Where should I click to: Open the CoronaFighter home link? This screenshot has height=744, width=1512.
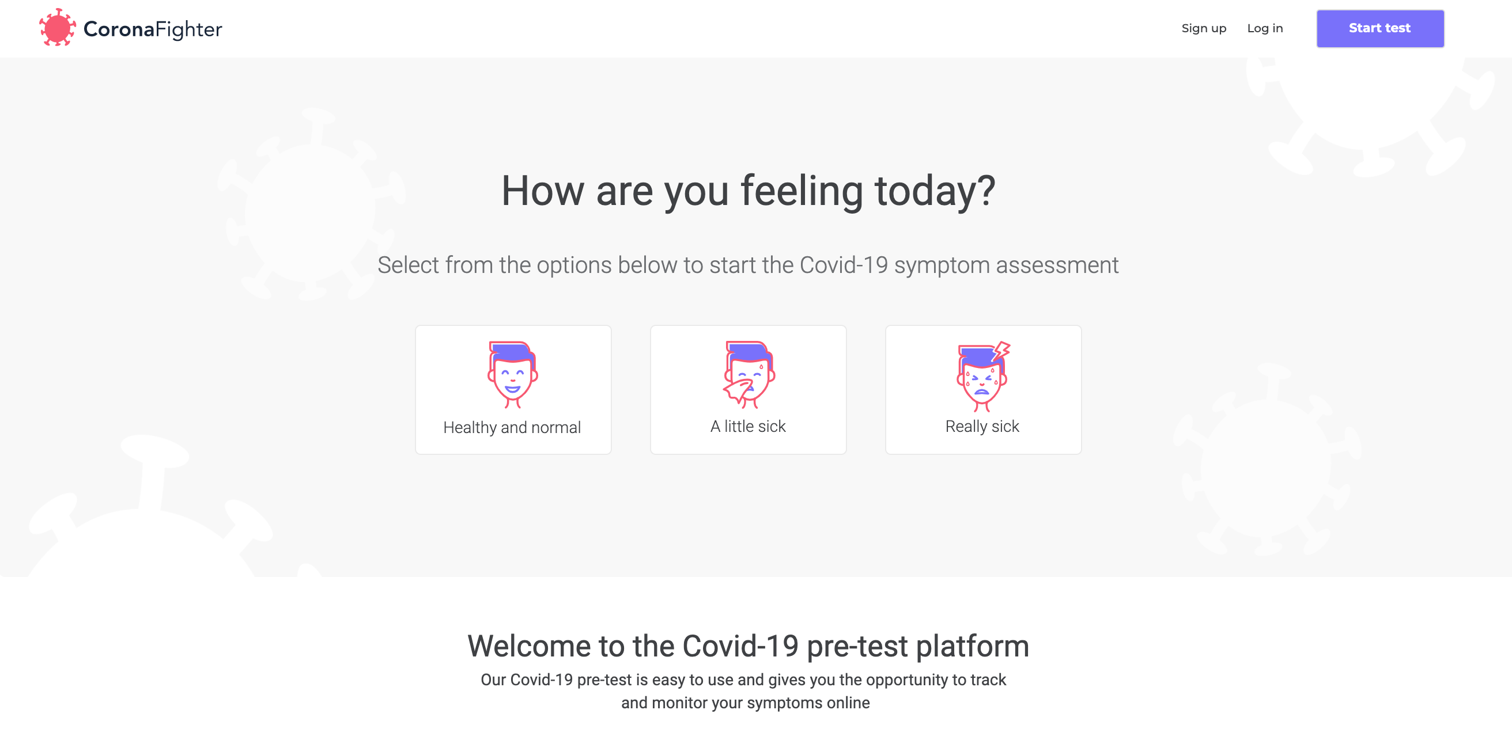coord(130,28)
